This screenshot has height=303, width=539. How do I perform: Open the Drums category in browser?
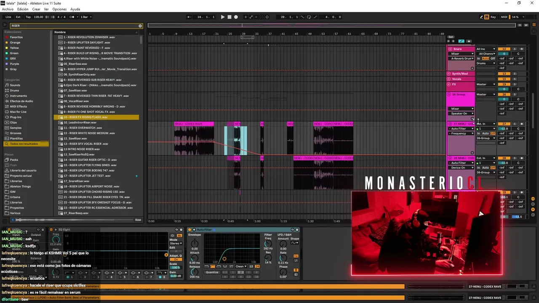point(14,90)
